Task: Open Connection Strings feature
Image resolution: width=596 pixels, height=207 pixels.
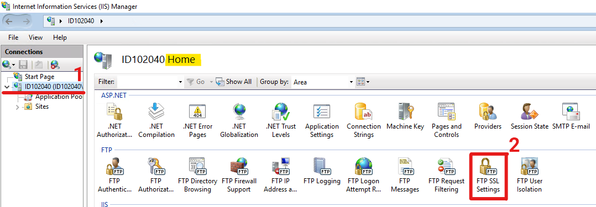Action: [x=364, y=120]
